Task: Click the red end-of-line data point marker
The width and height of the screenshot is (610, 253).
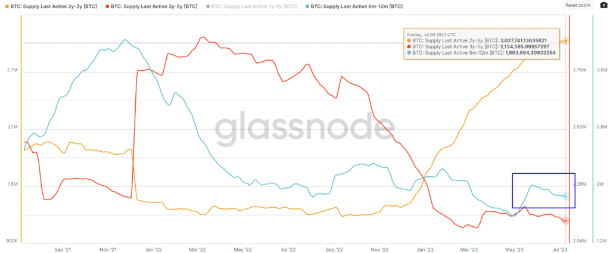Action: (x=565, y=221)
